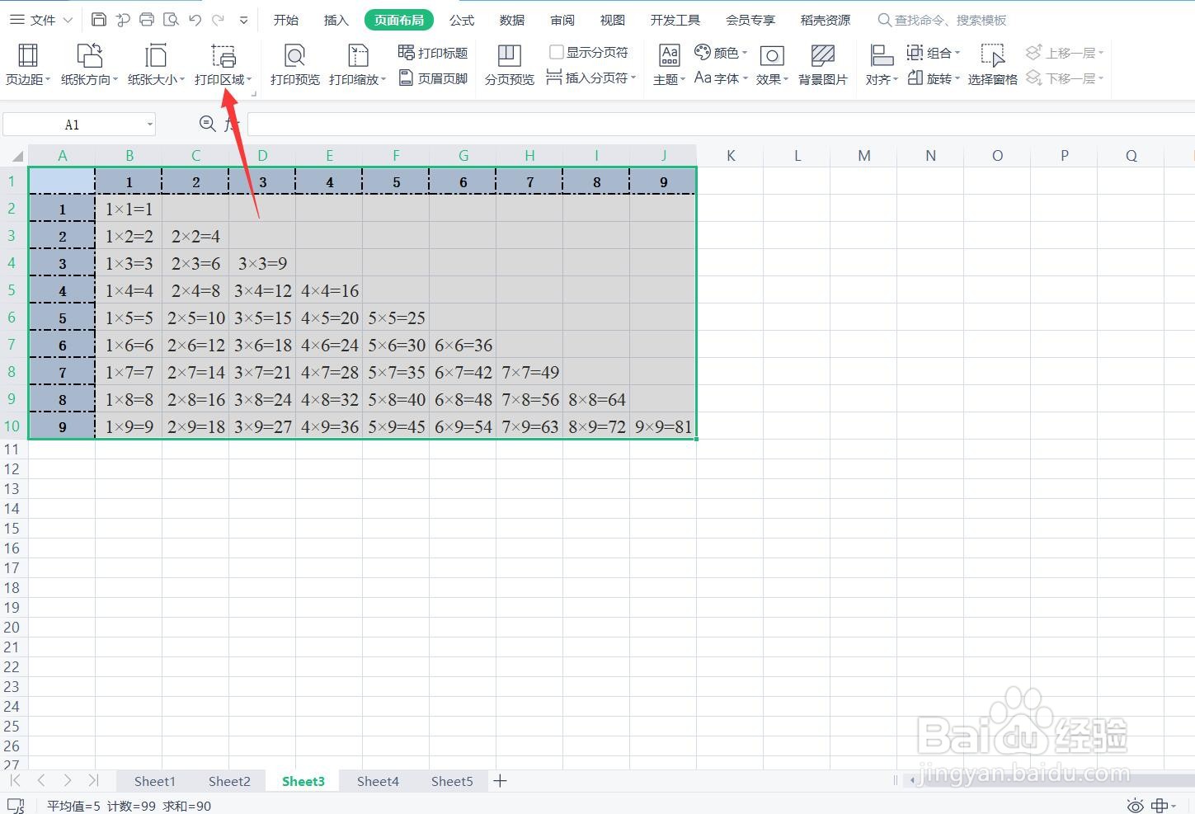Click the 打印标题 print titles button
This screenshot has width=1195, height=814.
point(433,53)
